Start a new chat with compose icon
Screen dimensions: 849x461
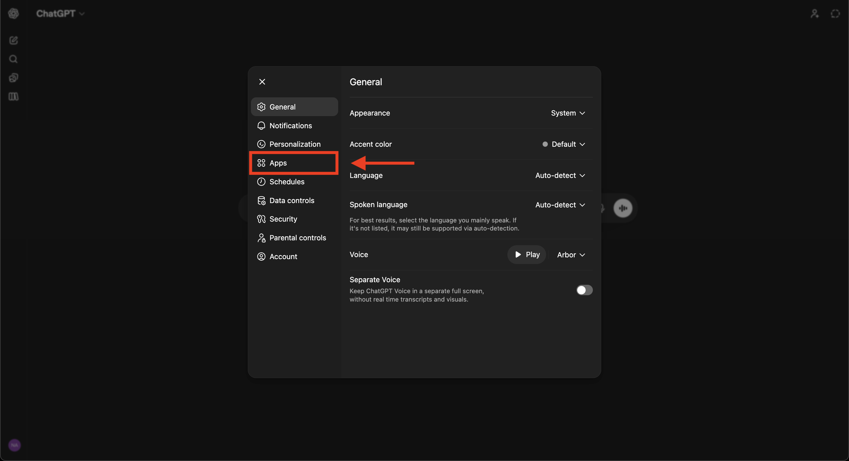point(14,40)
